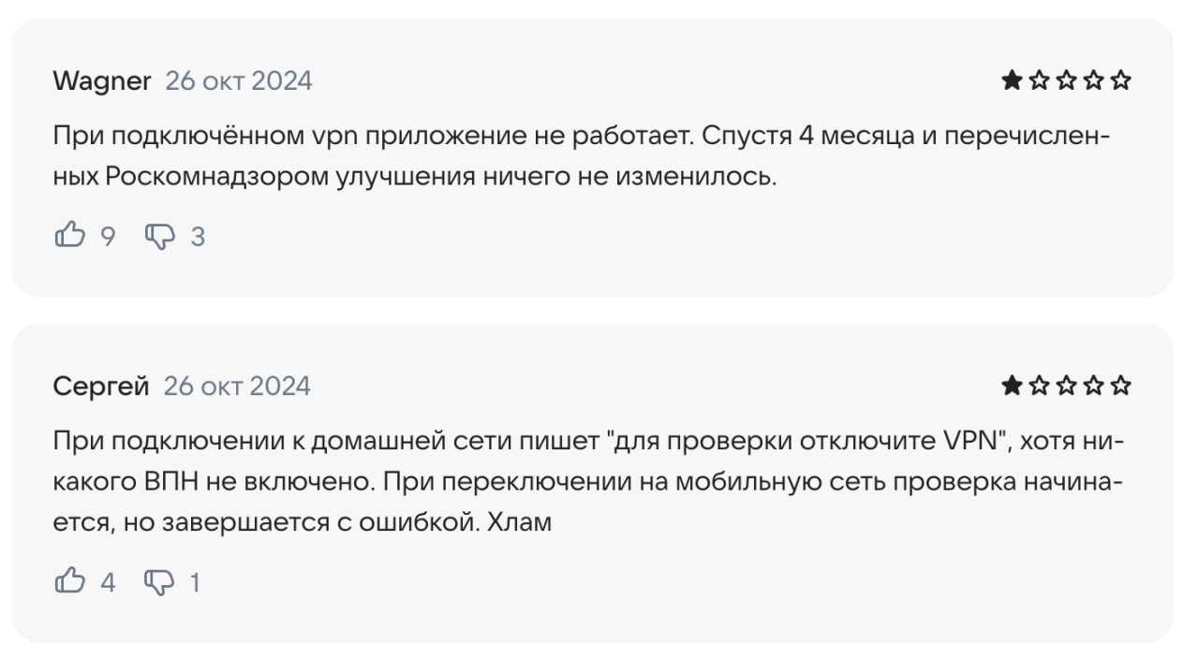
Task: Like Сергей's review with thumbs-up
Action: pyautogui.click(x=70, y=581)
